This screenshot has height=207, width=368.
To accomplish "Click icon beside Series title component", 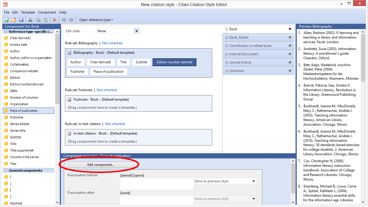I will 6,131.
